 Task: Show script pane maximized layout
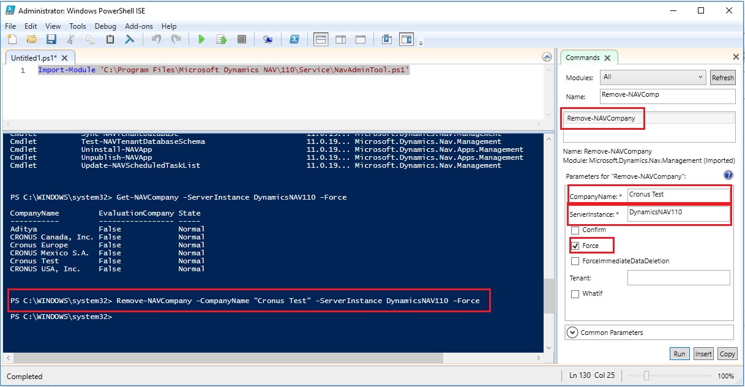(361, 39)
